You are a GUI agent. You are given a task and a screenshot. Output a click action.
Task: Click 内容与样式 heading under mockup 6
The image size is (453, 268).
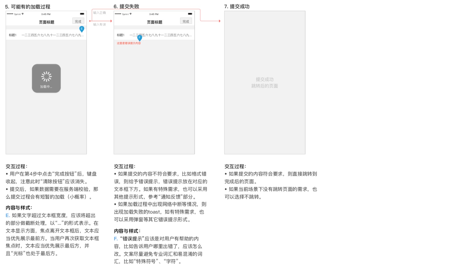127,231
